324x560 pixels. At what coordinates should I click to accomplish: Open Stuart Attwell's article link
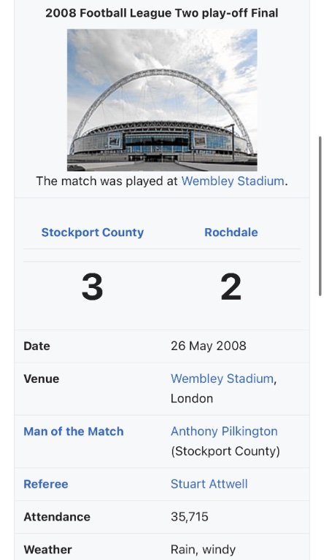(209, 484)
